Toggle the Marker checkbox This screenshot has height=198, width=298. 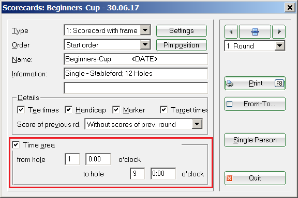116,110
